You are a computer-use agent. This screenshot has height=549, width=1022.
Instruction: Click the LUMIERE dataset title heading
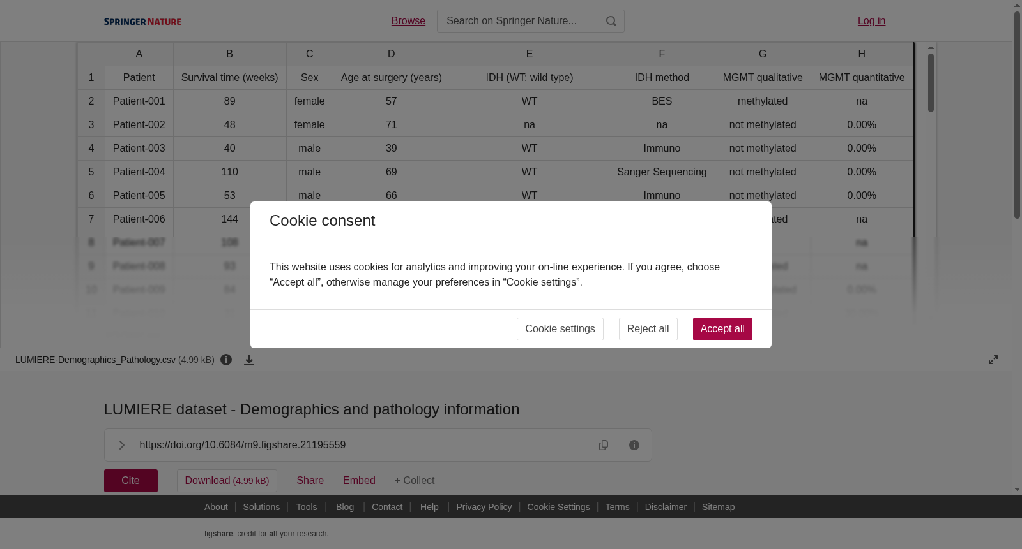pyautogui.click(x=312, y=409)
